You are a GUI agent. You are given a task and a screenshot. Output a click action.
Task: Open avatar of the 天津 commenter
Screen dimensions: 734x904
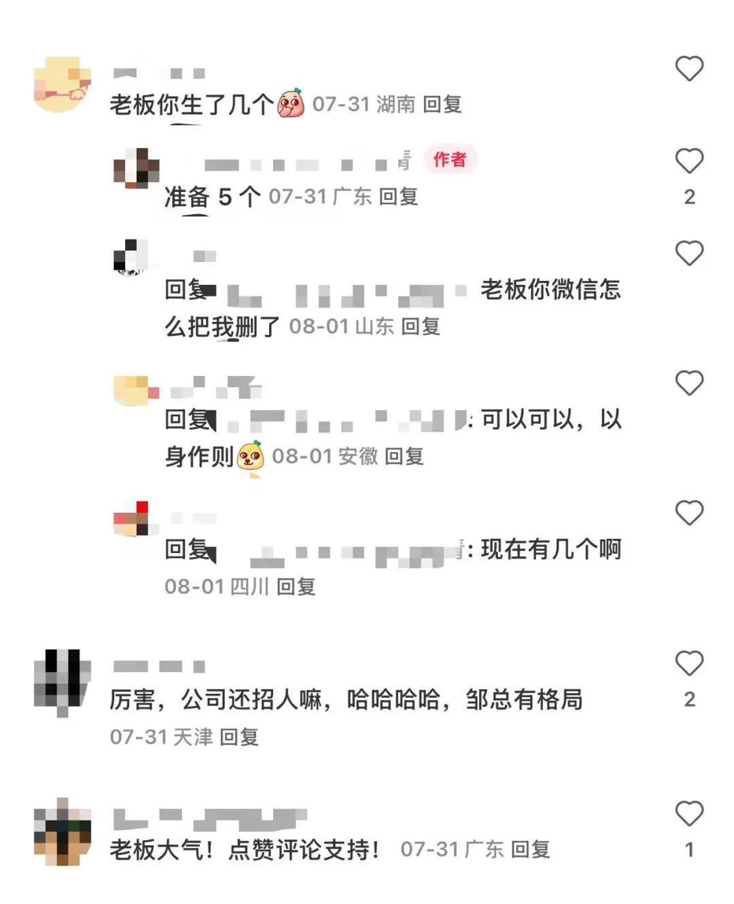63,682
